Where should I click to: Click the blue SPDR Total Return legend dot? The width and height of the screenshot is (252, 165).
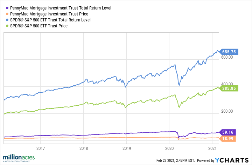[x=7, y=20]
